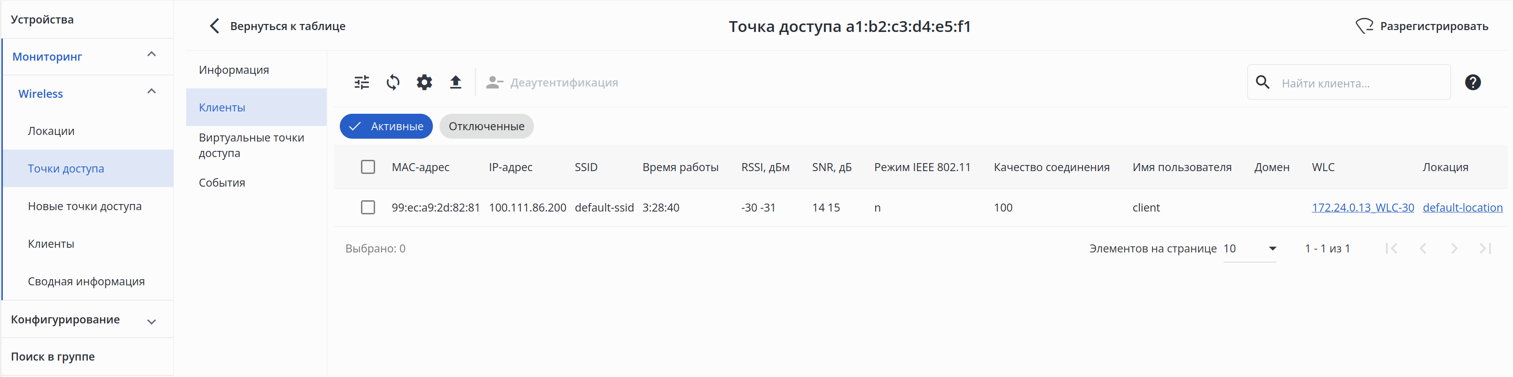Toggle the Активные filter chip

pyautogui.click(x=386, y=127)
